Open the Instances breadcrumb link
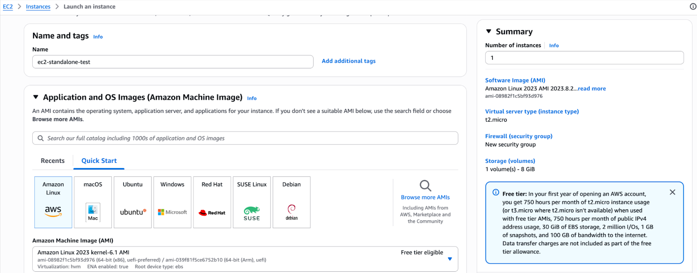 coord(38,7)
